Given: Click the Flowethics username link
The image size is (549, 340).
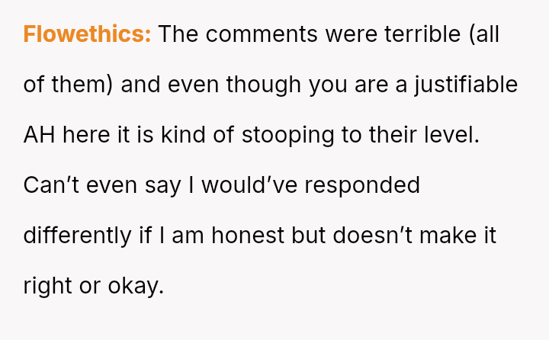Looking at the screenshot, I should (87, 34).
